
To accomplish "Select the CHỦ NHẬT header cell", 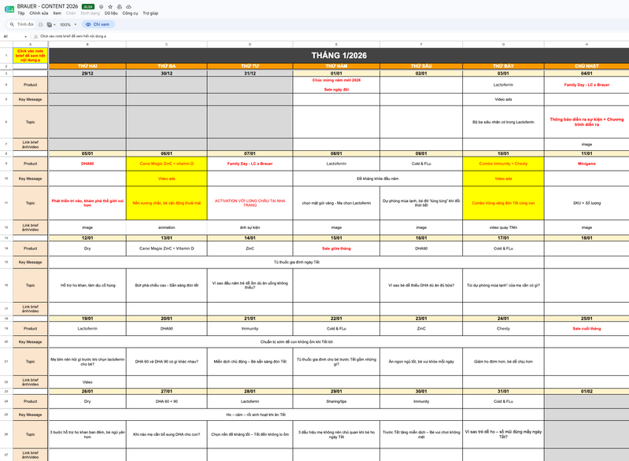I will click(x=586, y=66).
